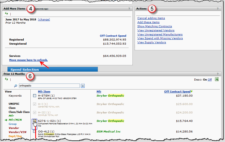Open help question mark in Actions panel
This screenshot has width=225, height=142.
(x=217, y=9)
